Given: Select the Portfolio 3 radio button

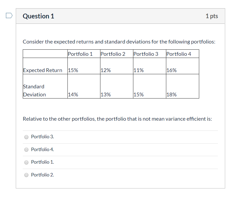Looking at the screenshot, I should (x=26, y=137).
